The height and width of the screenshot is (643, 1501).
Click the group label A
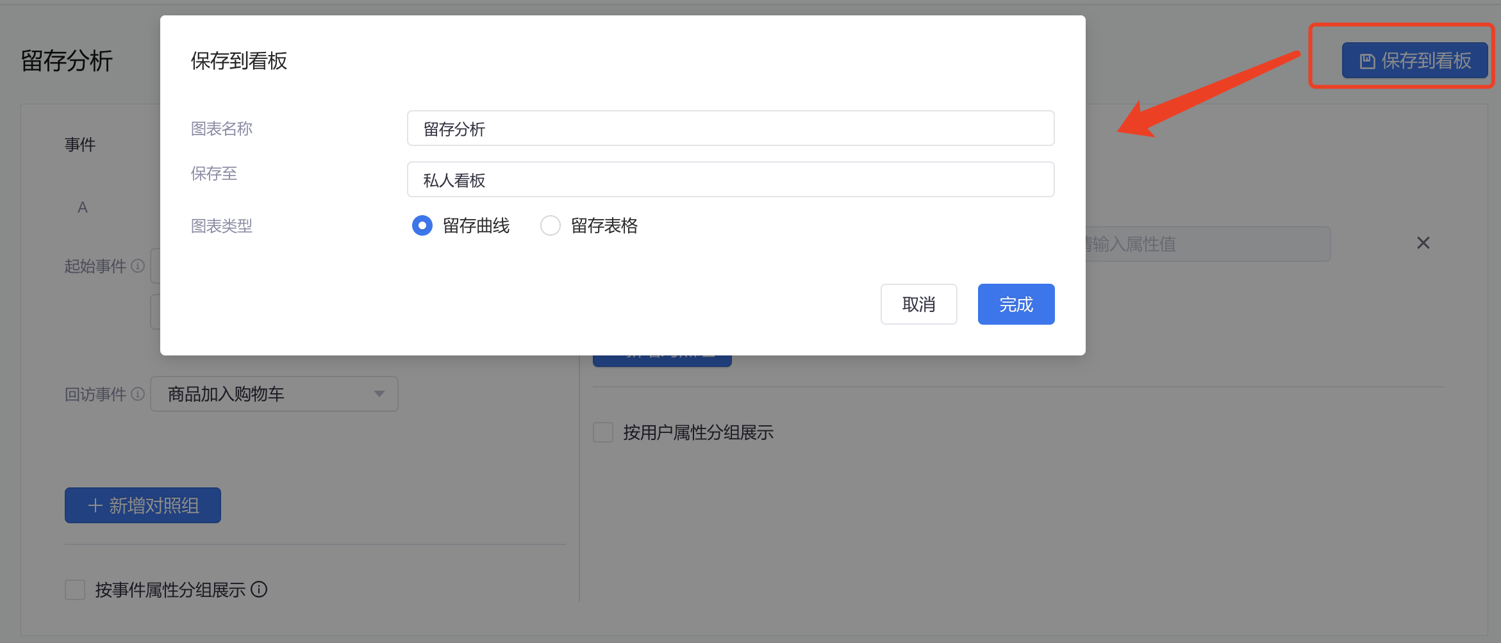[83, 208]
